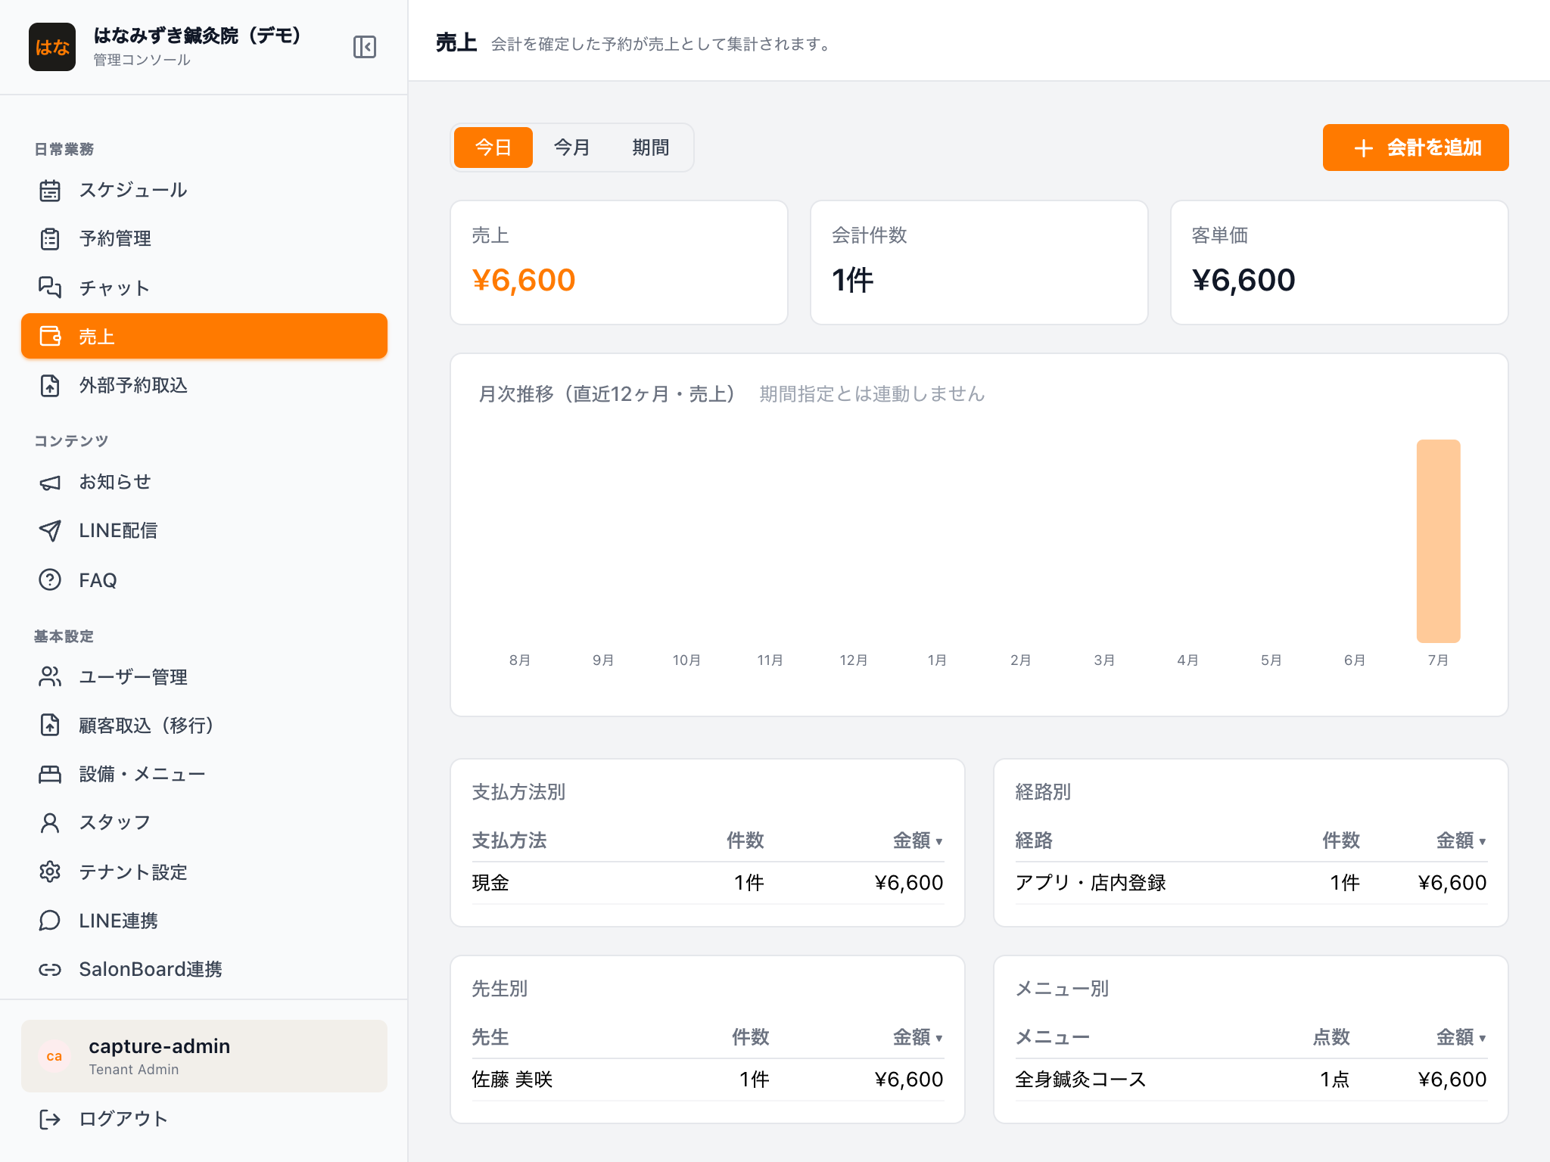Open チャット in sidebar
The image size is (1550, 1162).
[x=204, y=287]
